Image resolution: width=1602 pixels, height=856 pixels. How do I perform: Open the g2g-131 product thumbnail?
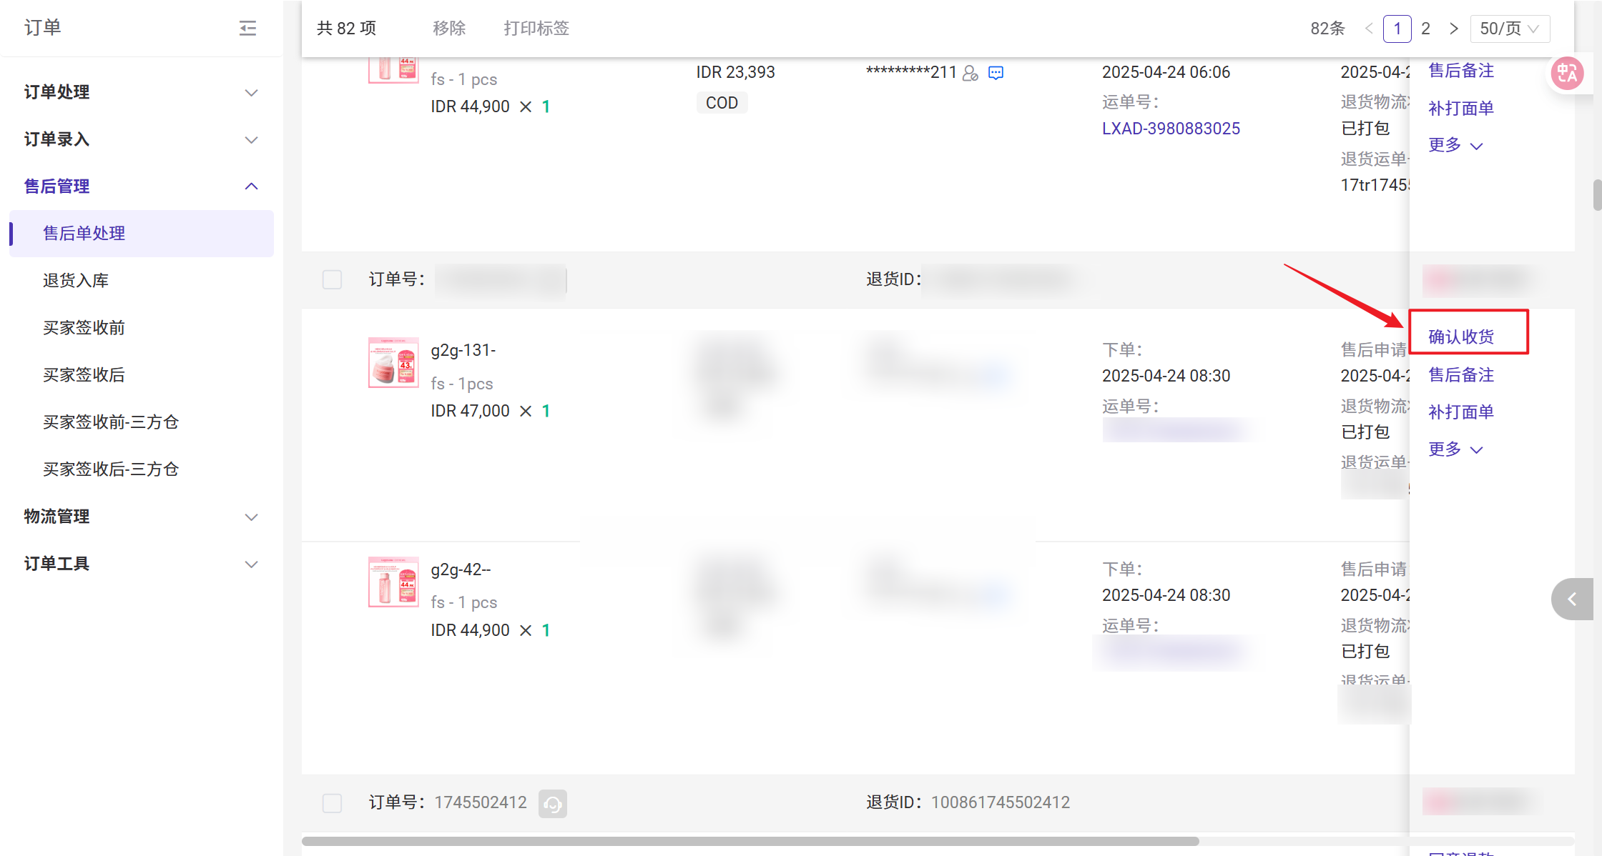pos(393,362)
